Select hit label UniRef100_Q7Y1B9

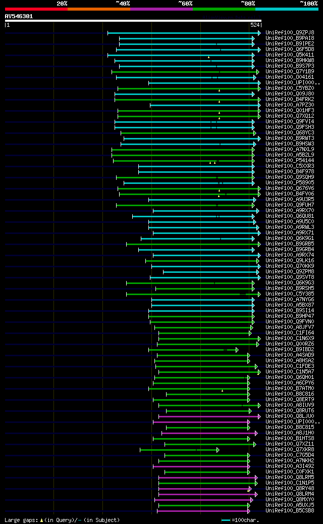(290, 72)
